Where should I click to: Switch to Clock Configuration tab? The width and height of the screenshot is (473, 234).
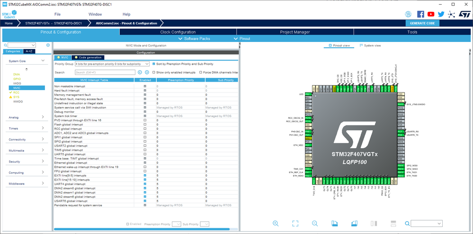point(178,32)
